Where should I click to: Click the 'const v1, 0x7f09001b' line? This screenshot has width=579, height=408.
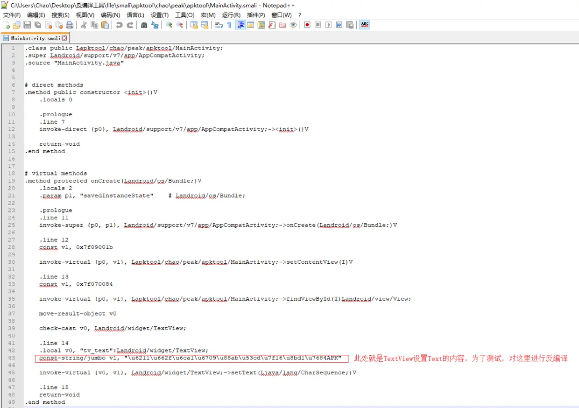(76, 247)
